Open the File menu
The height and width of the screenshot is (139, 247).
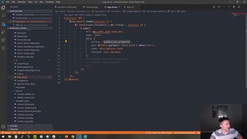(8, 2)
